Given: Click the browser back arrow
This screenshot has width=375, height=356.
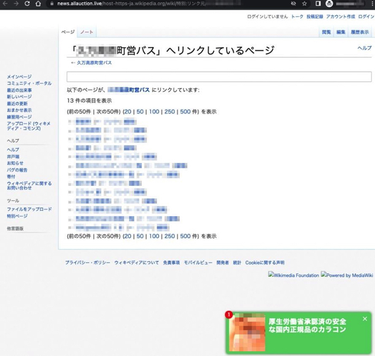Looking at the screenshot, I should [5, 4].
